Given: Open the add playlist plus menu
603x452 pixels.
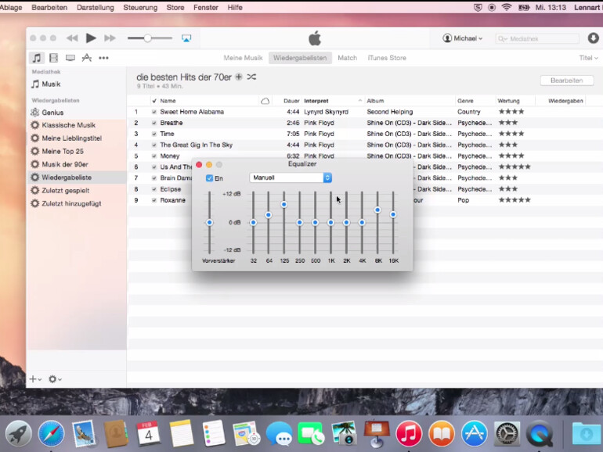Looking at the screenshot, I should pos(35,379).
